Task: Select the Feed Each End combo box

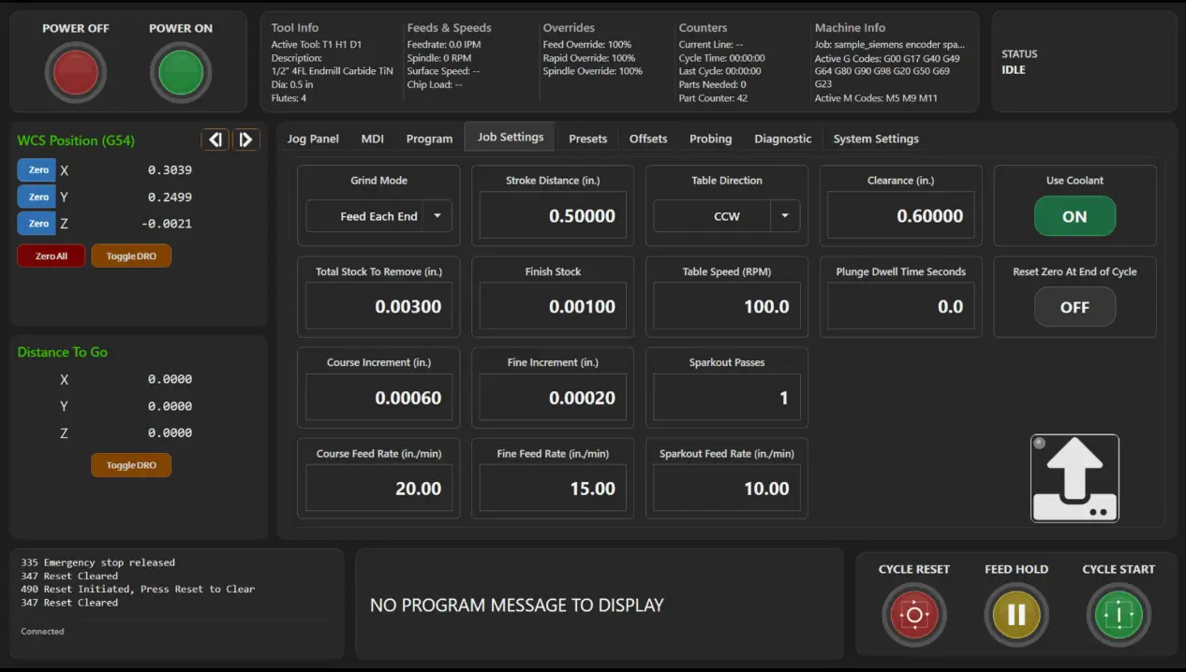Action: 379,216
